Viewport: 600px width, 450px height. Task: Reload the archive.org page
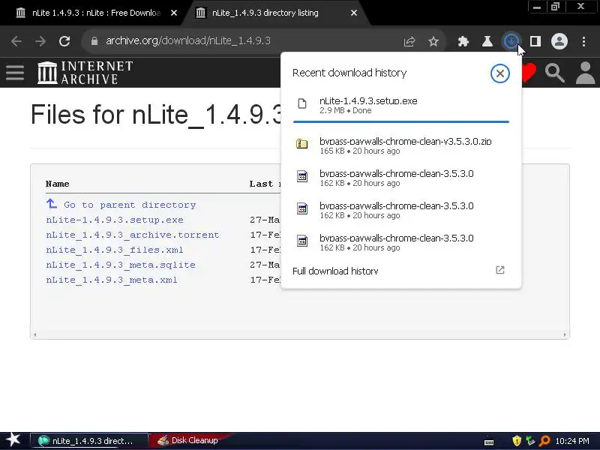click(64, 41)
